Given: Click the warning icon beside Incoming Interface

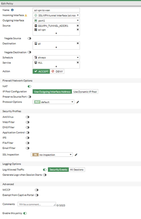Looking at the screenshot, I should click(x=26, y=15).
